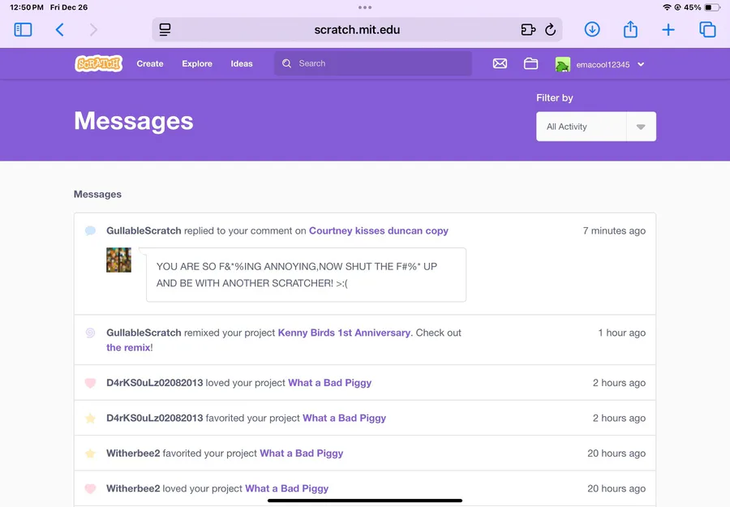
Task: Click heart icon next to Witherbee2 loved
Action: point(90,488)
